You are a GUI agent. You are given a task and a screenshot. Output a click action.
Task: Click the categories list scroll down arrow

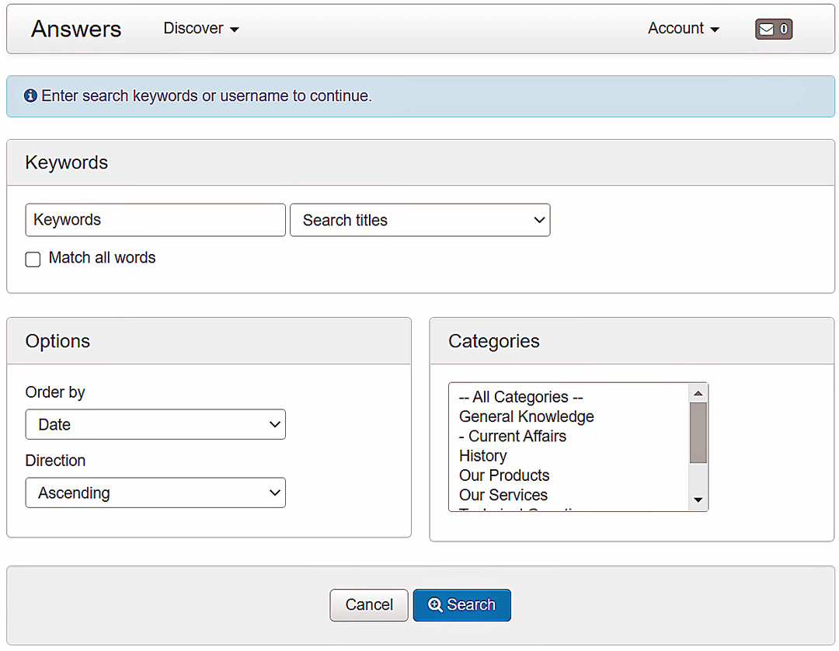pos(698,500)
